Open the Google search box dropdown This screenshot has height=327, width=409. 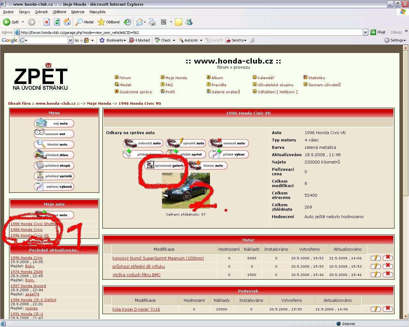70,40
